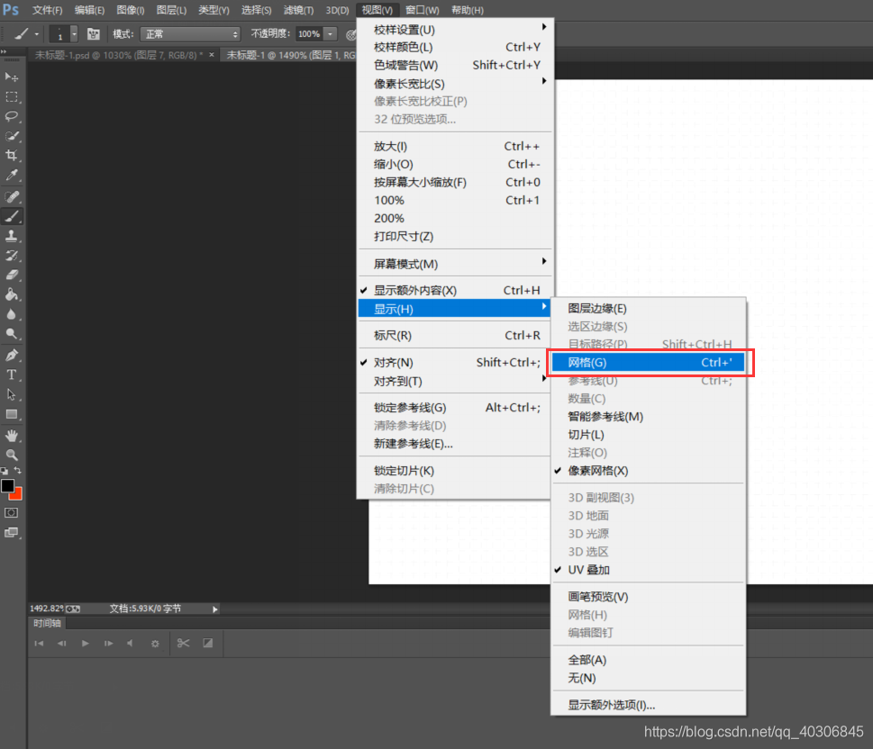Click the timeline transition icon
873x749 pixels.
coord(208,644)
